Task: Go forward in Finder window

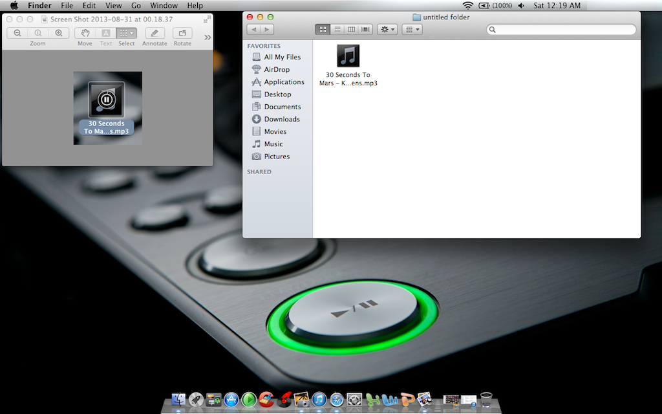Action: click(267, 30)
